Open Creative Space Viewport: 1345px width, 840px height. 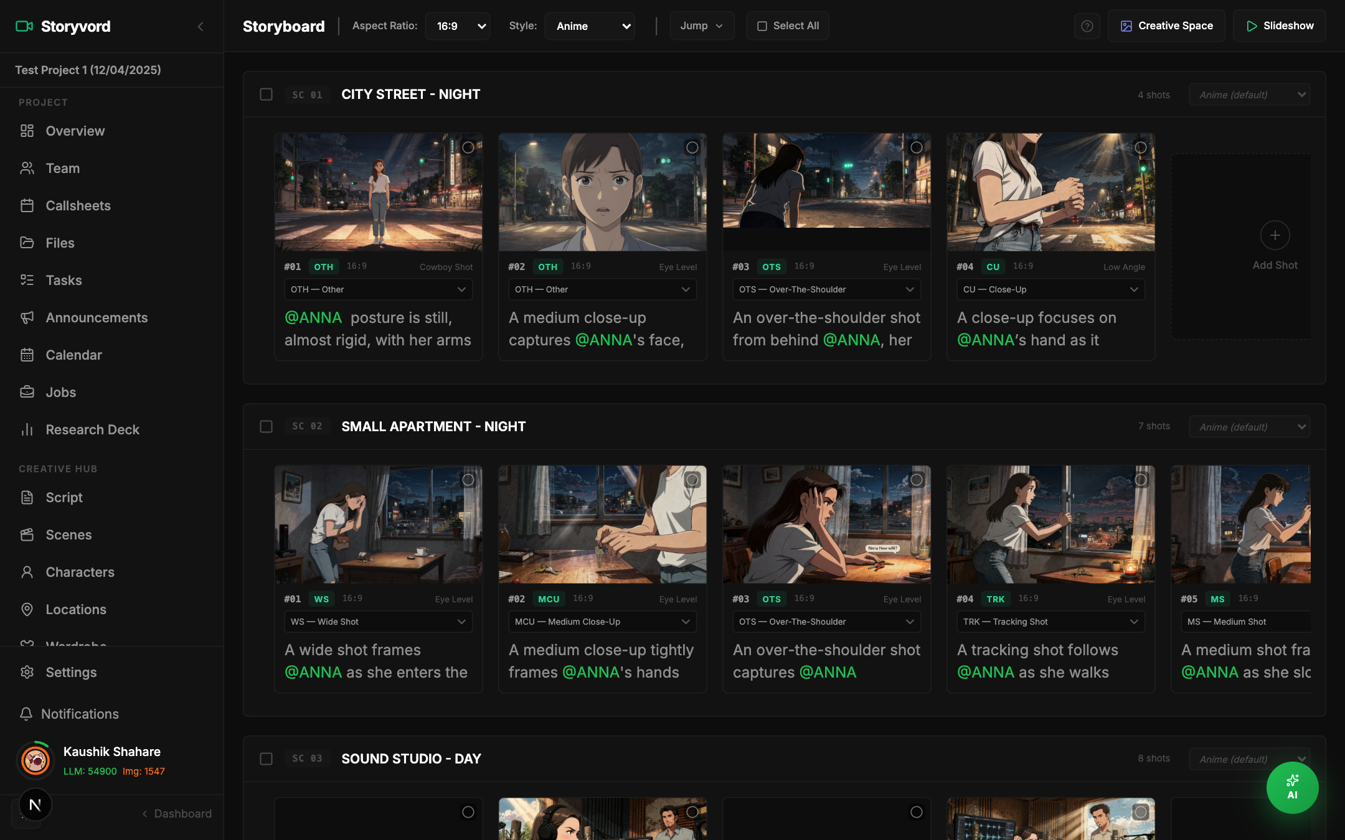[x=1166, y=26]
